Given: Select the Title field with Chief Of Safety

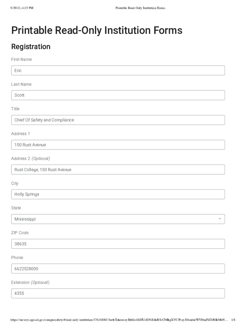Looking at the screenshot, I should 118,120.
